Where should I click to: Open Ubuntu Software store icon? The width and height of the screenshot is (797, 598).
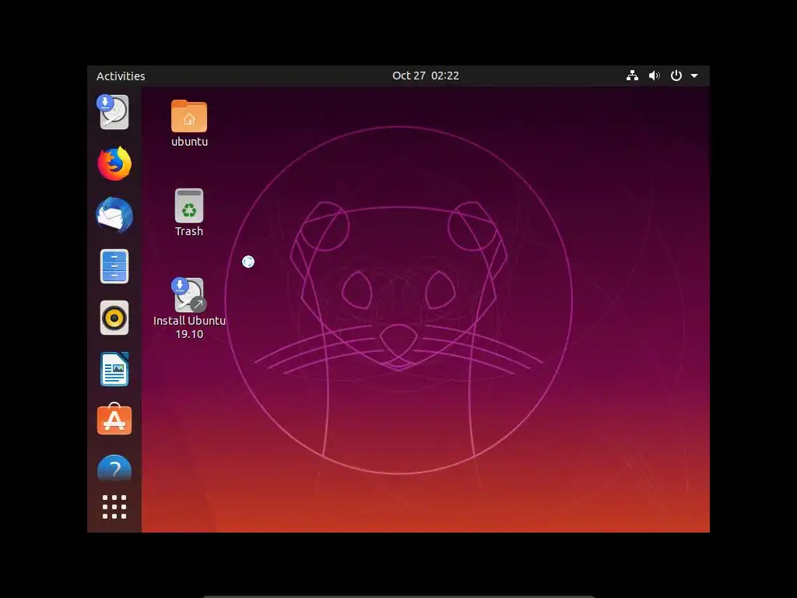[114, 419]
